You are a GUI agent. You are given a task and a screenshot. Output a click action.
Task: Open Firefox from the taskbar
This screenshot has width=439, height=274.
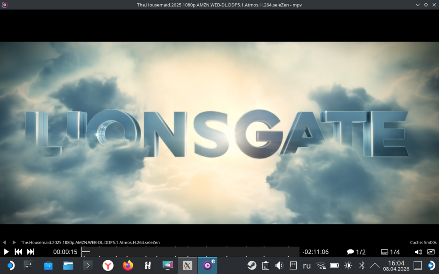[128, 265]
